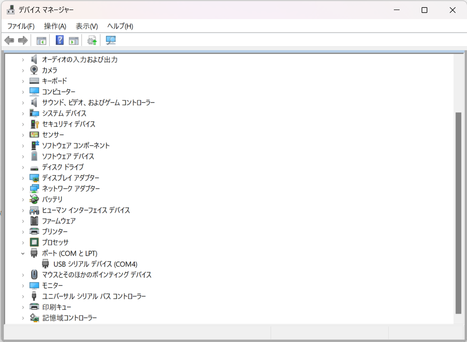The width and height of the screenshot is (467, 342).
Task: Click the printer icon beside プリンター
Action: (x=34, y=232)
